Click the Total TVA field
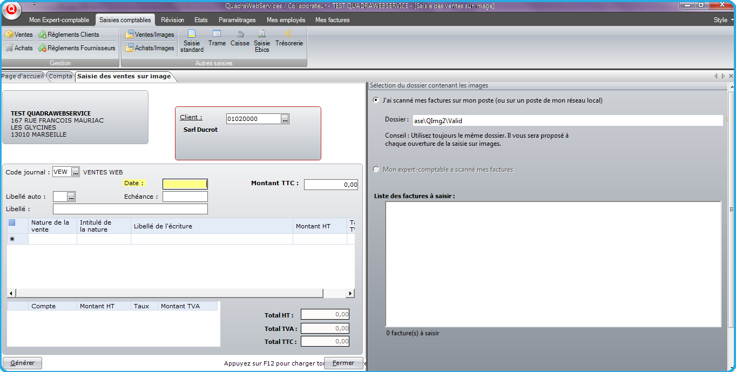Viewport: 736px width, 372px height. pos(325,328)
